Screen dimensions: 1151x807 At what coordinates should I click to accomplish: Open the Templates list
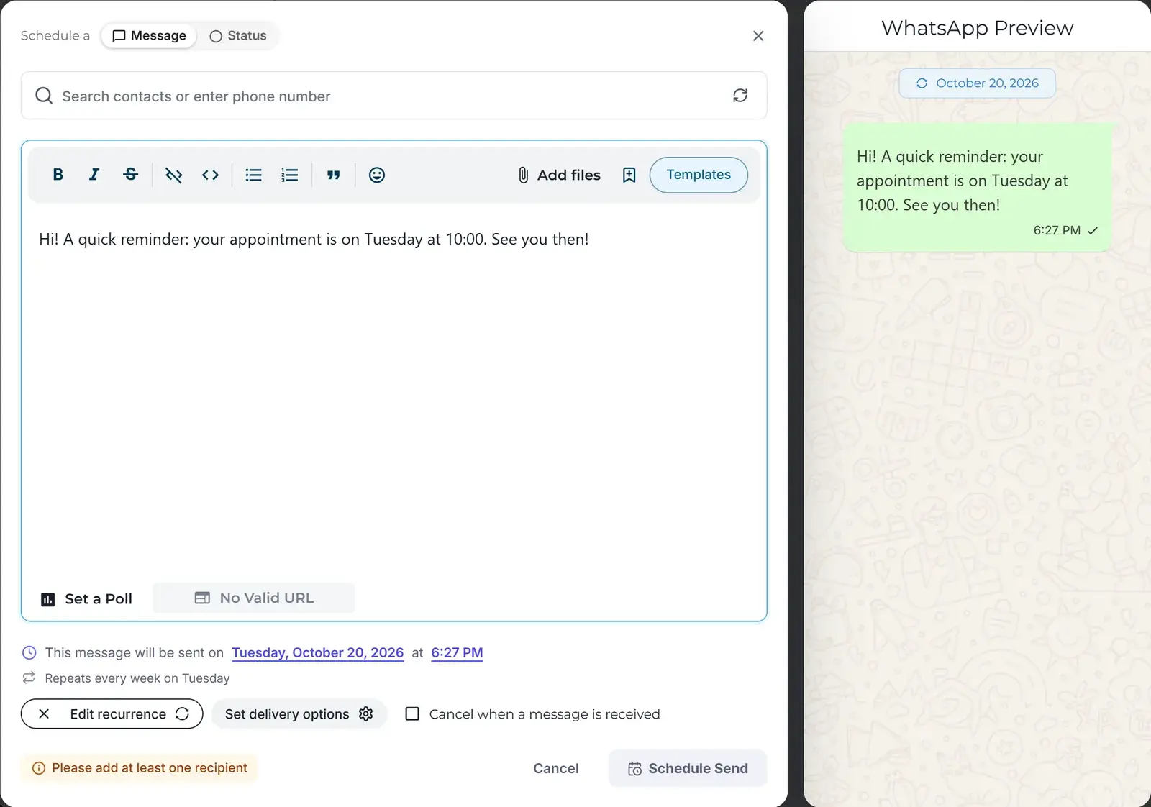click(x=699, y=175)
